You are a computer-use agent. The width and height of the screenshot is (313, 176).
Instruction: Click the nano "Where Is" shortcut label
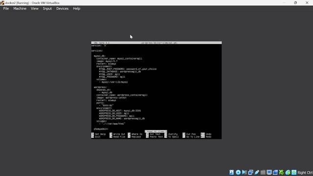coord(137,134)
